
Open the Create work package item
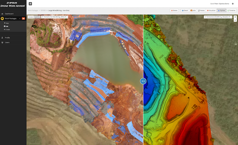pyautogui.click(x=7, y=30)
